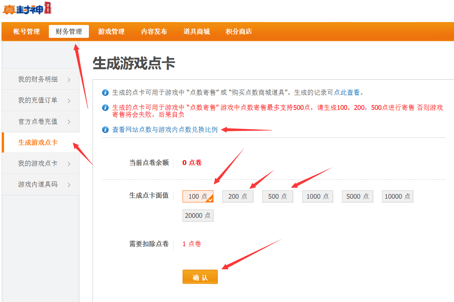The height and width of the screenshot is (302, 454).
Task: Open the 帐号管理 tab
Action: 27,32
